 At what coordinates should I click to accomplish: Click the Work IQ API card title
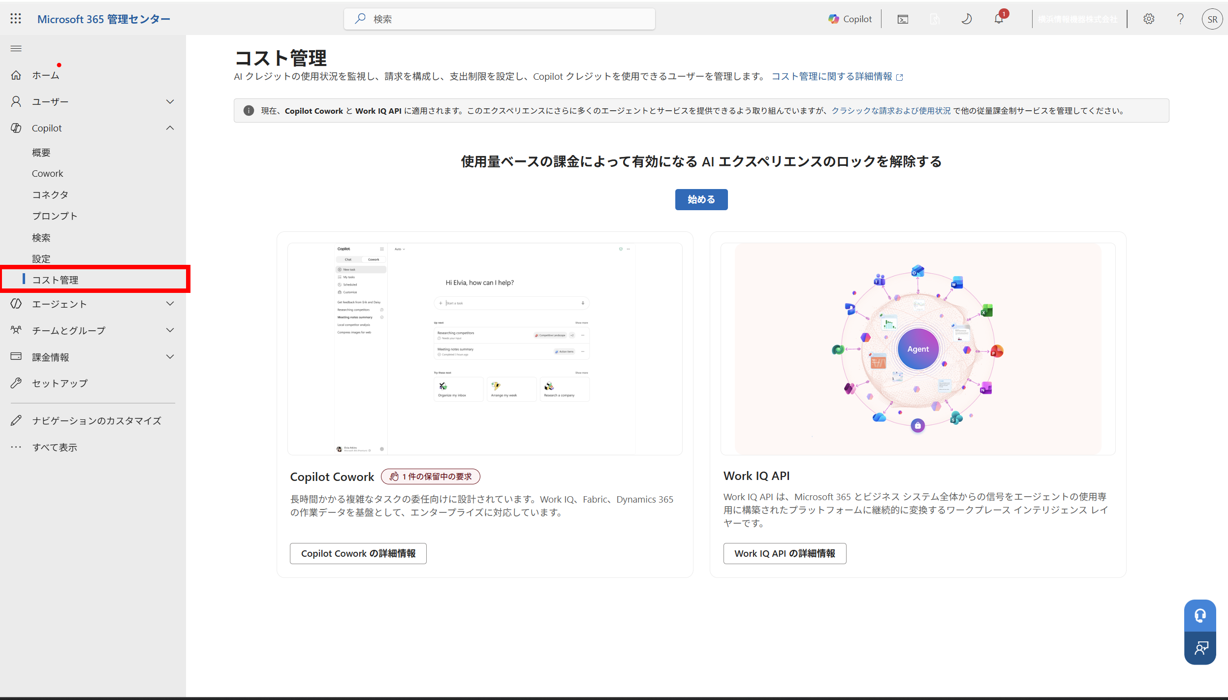click(756, 476)
